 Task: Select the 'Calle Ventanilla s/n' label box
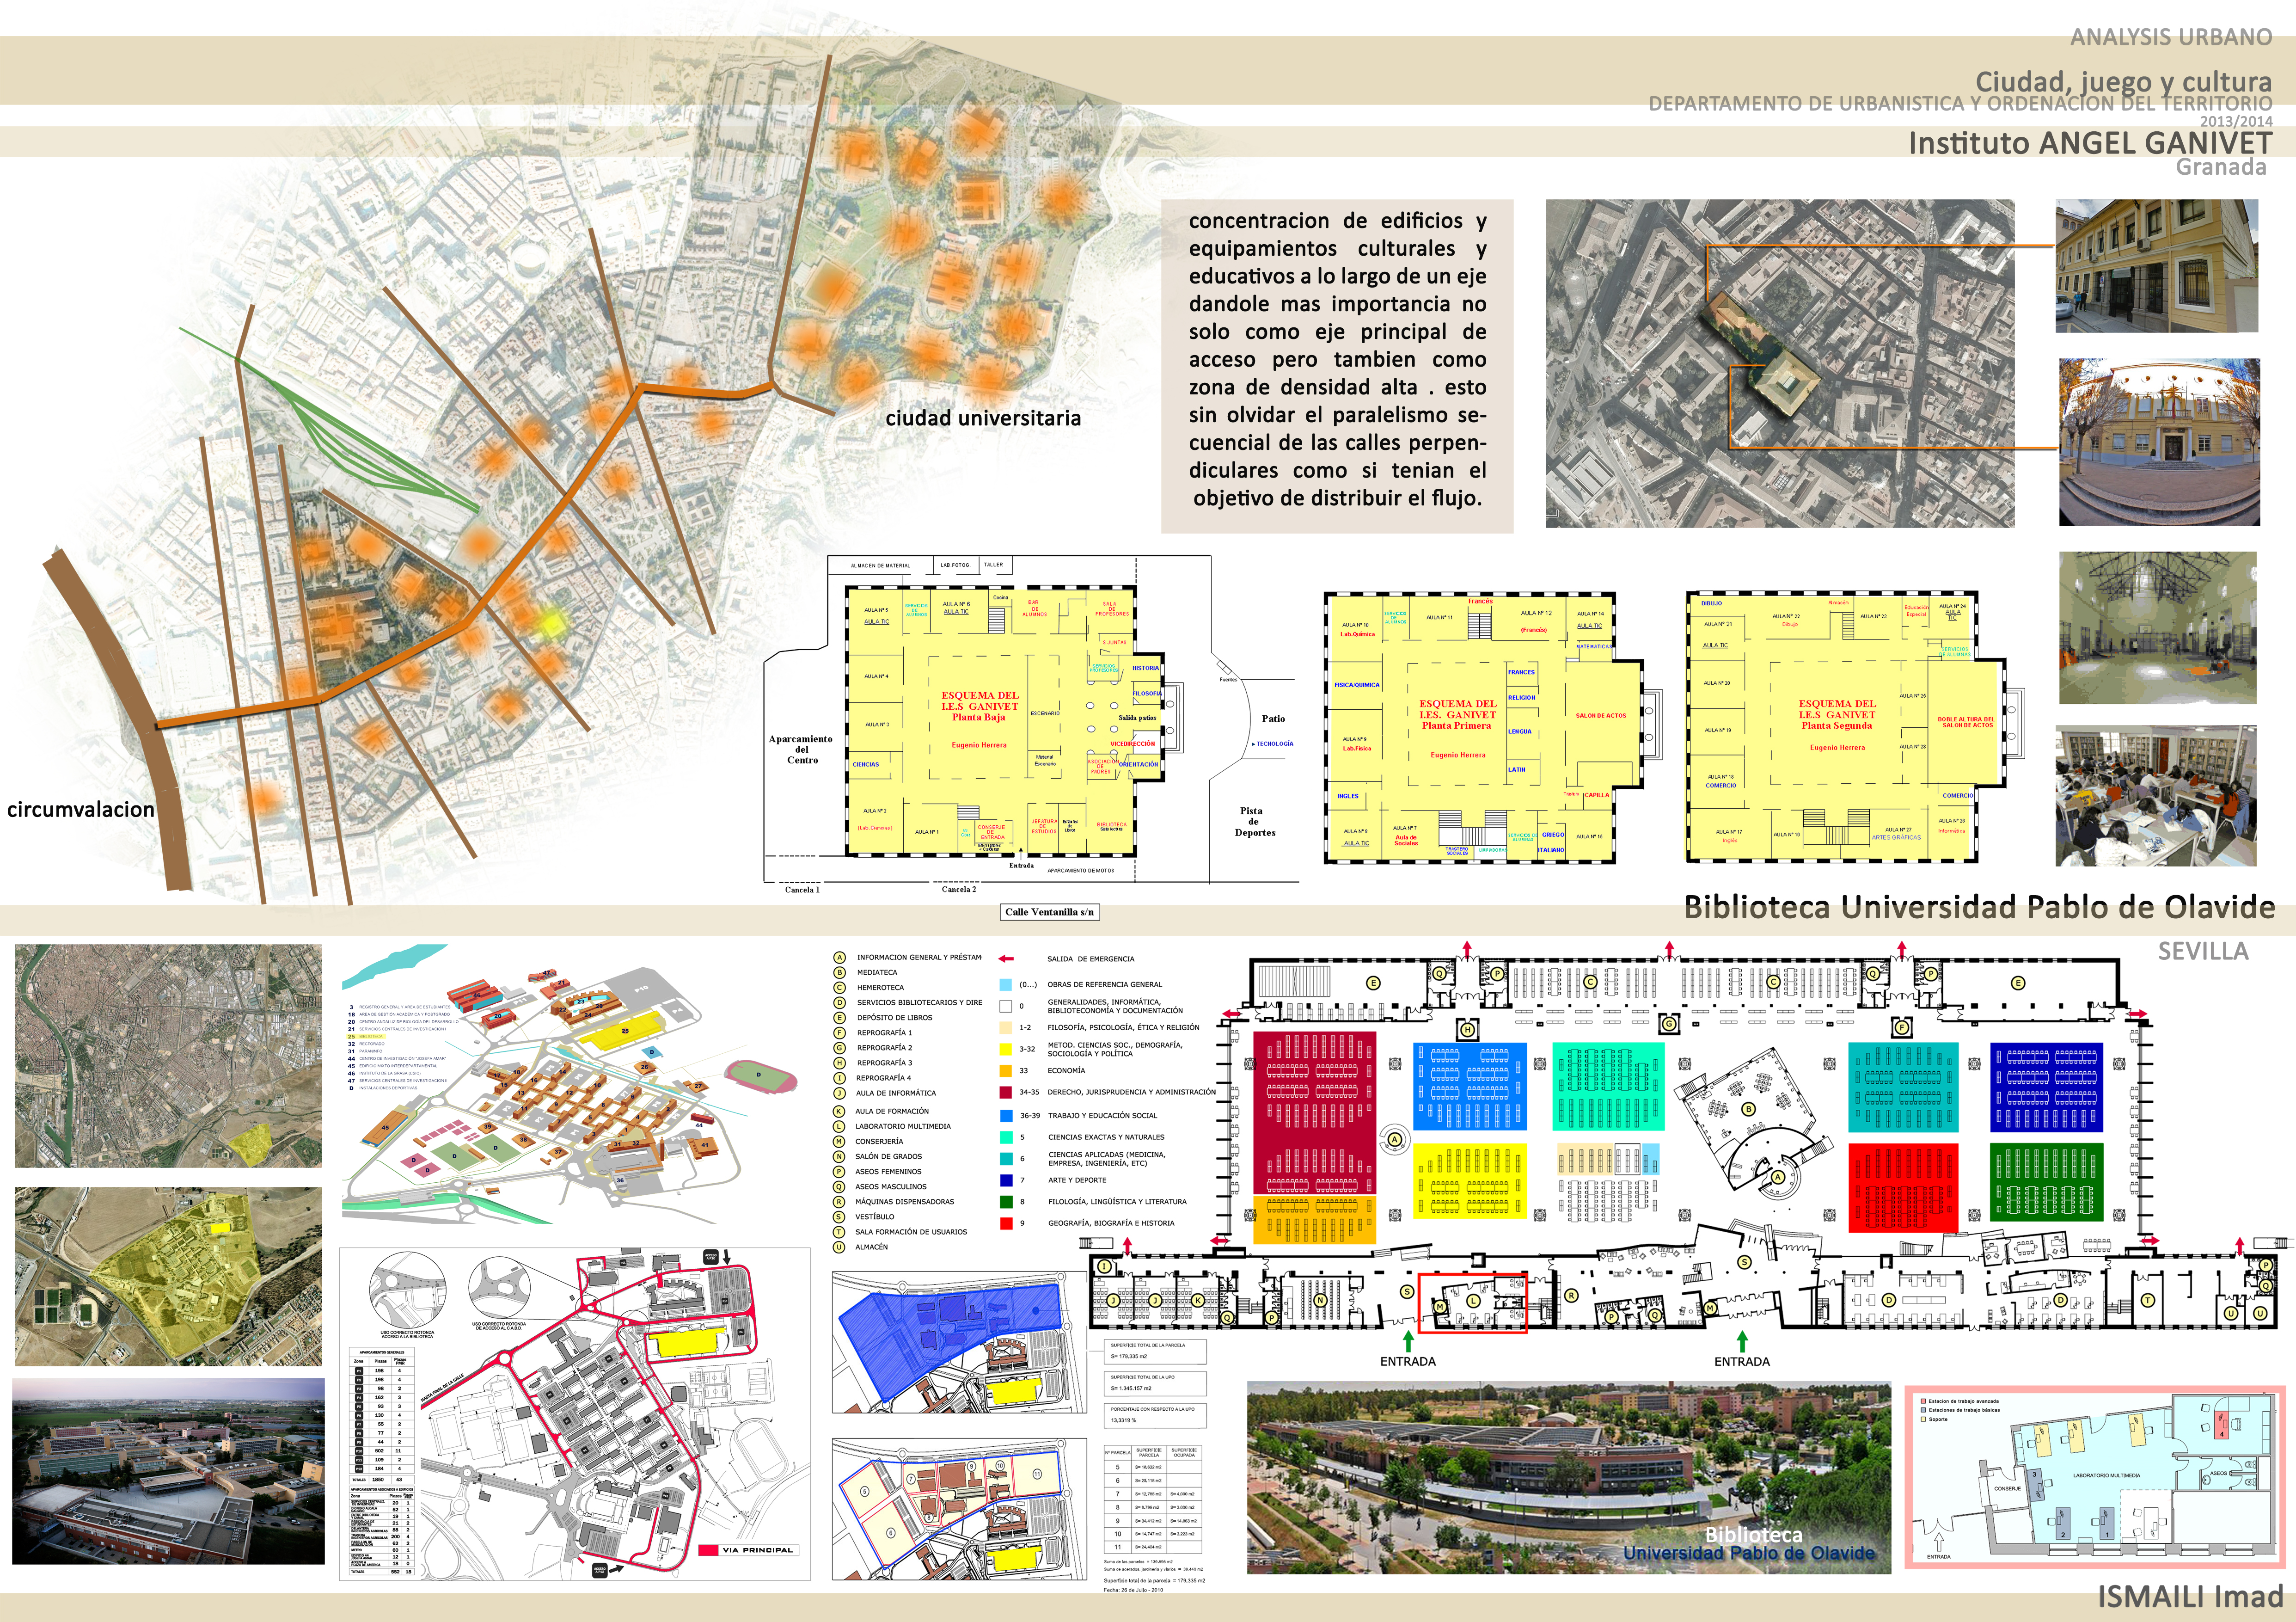coord(1050,912)
